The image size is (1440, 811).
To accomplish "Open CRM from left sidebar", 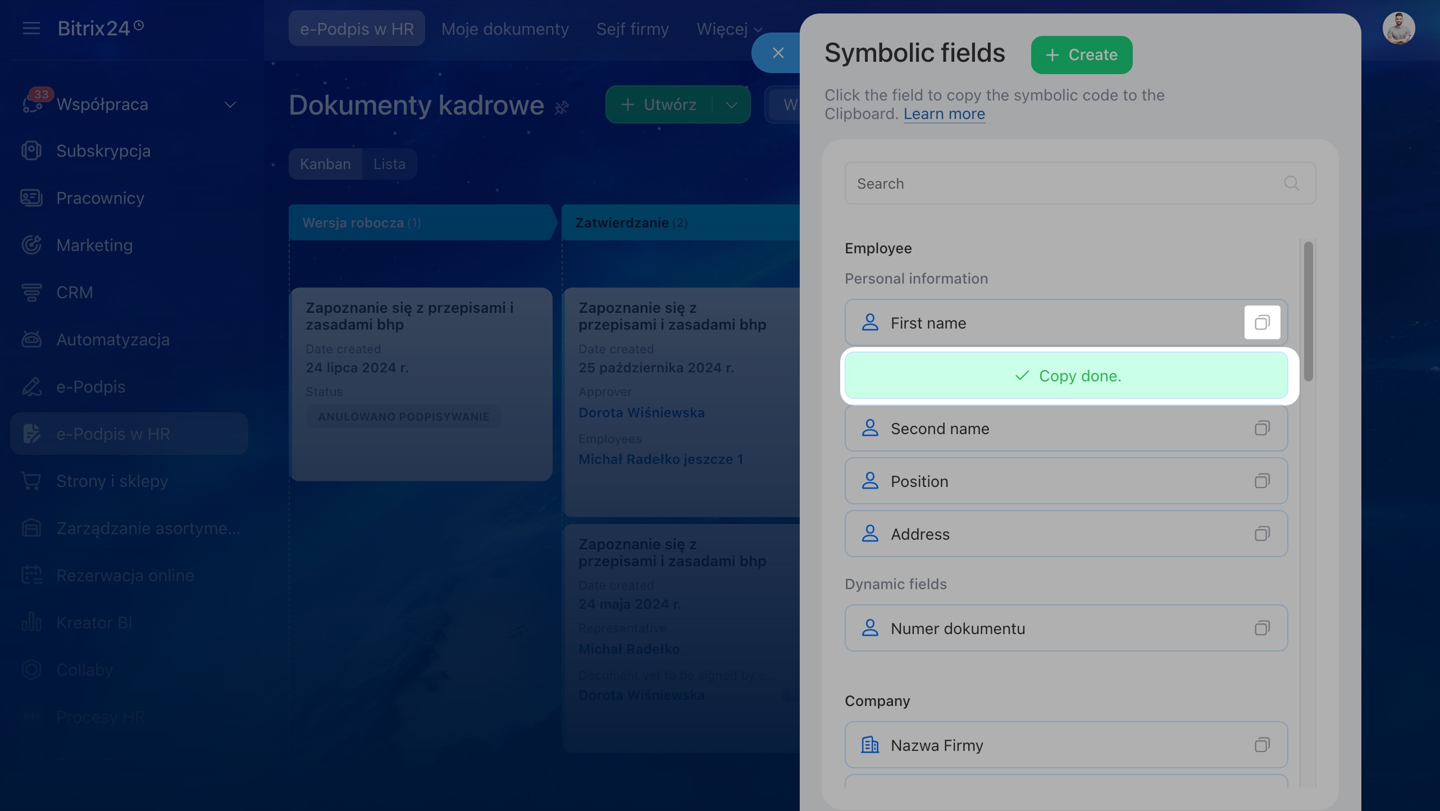I will point(74,293).
